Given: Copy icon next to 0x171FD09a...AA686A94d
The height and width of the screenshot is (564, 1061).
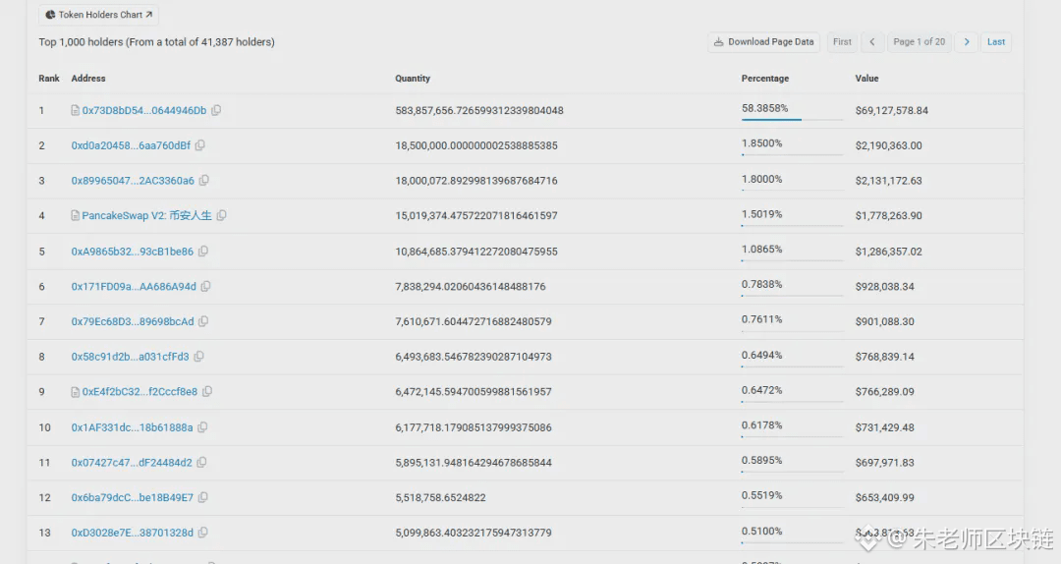Looking at the screenshot, I should [205, 286].
